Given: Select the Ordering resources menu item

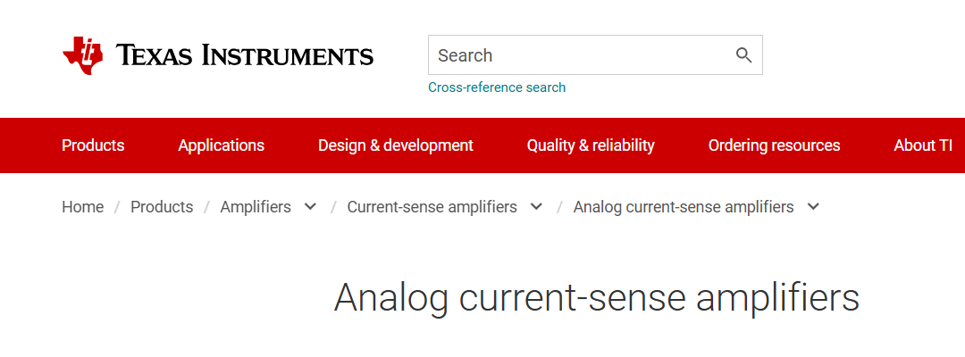Looking at the screenshot, I should [x=774, y=145].
